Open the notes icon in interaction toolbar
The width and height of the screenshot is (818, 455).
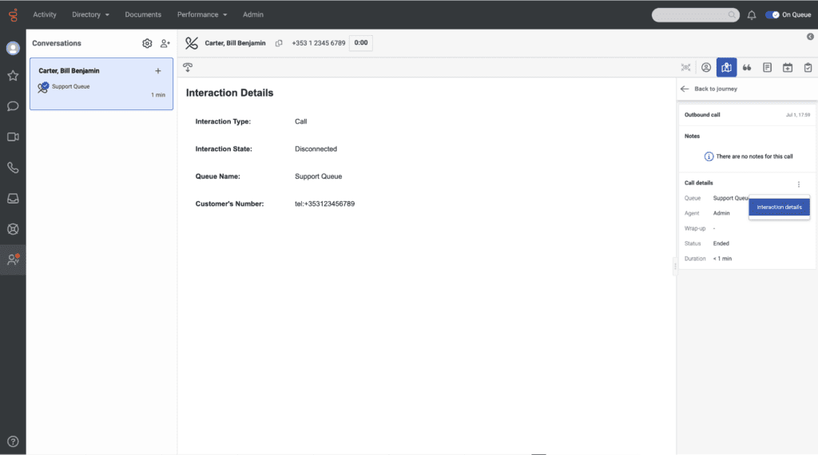(767, 68)
